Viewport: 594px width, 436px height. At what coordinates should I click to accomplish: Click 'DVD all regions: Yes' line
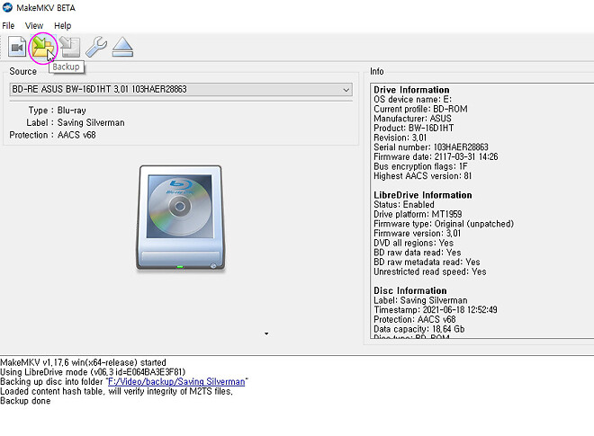coord(414,243)
